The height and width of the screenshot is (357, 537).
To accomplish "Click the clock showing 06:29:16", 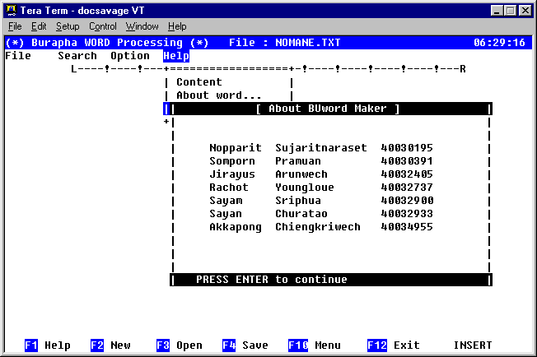I will pyautogui.click(x=499, y=43).
